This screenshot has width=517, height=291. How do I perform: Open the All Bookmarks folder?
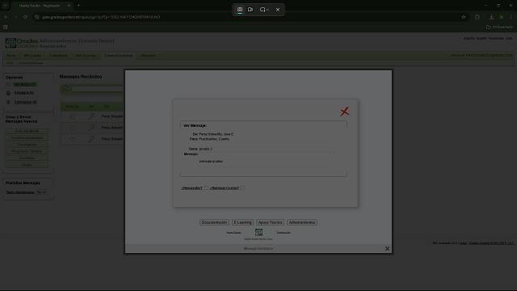[499, 27]
